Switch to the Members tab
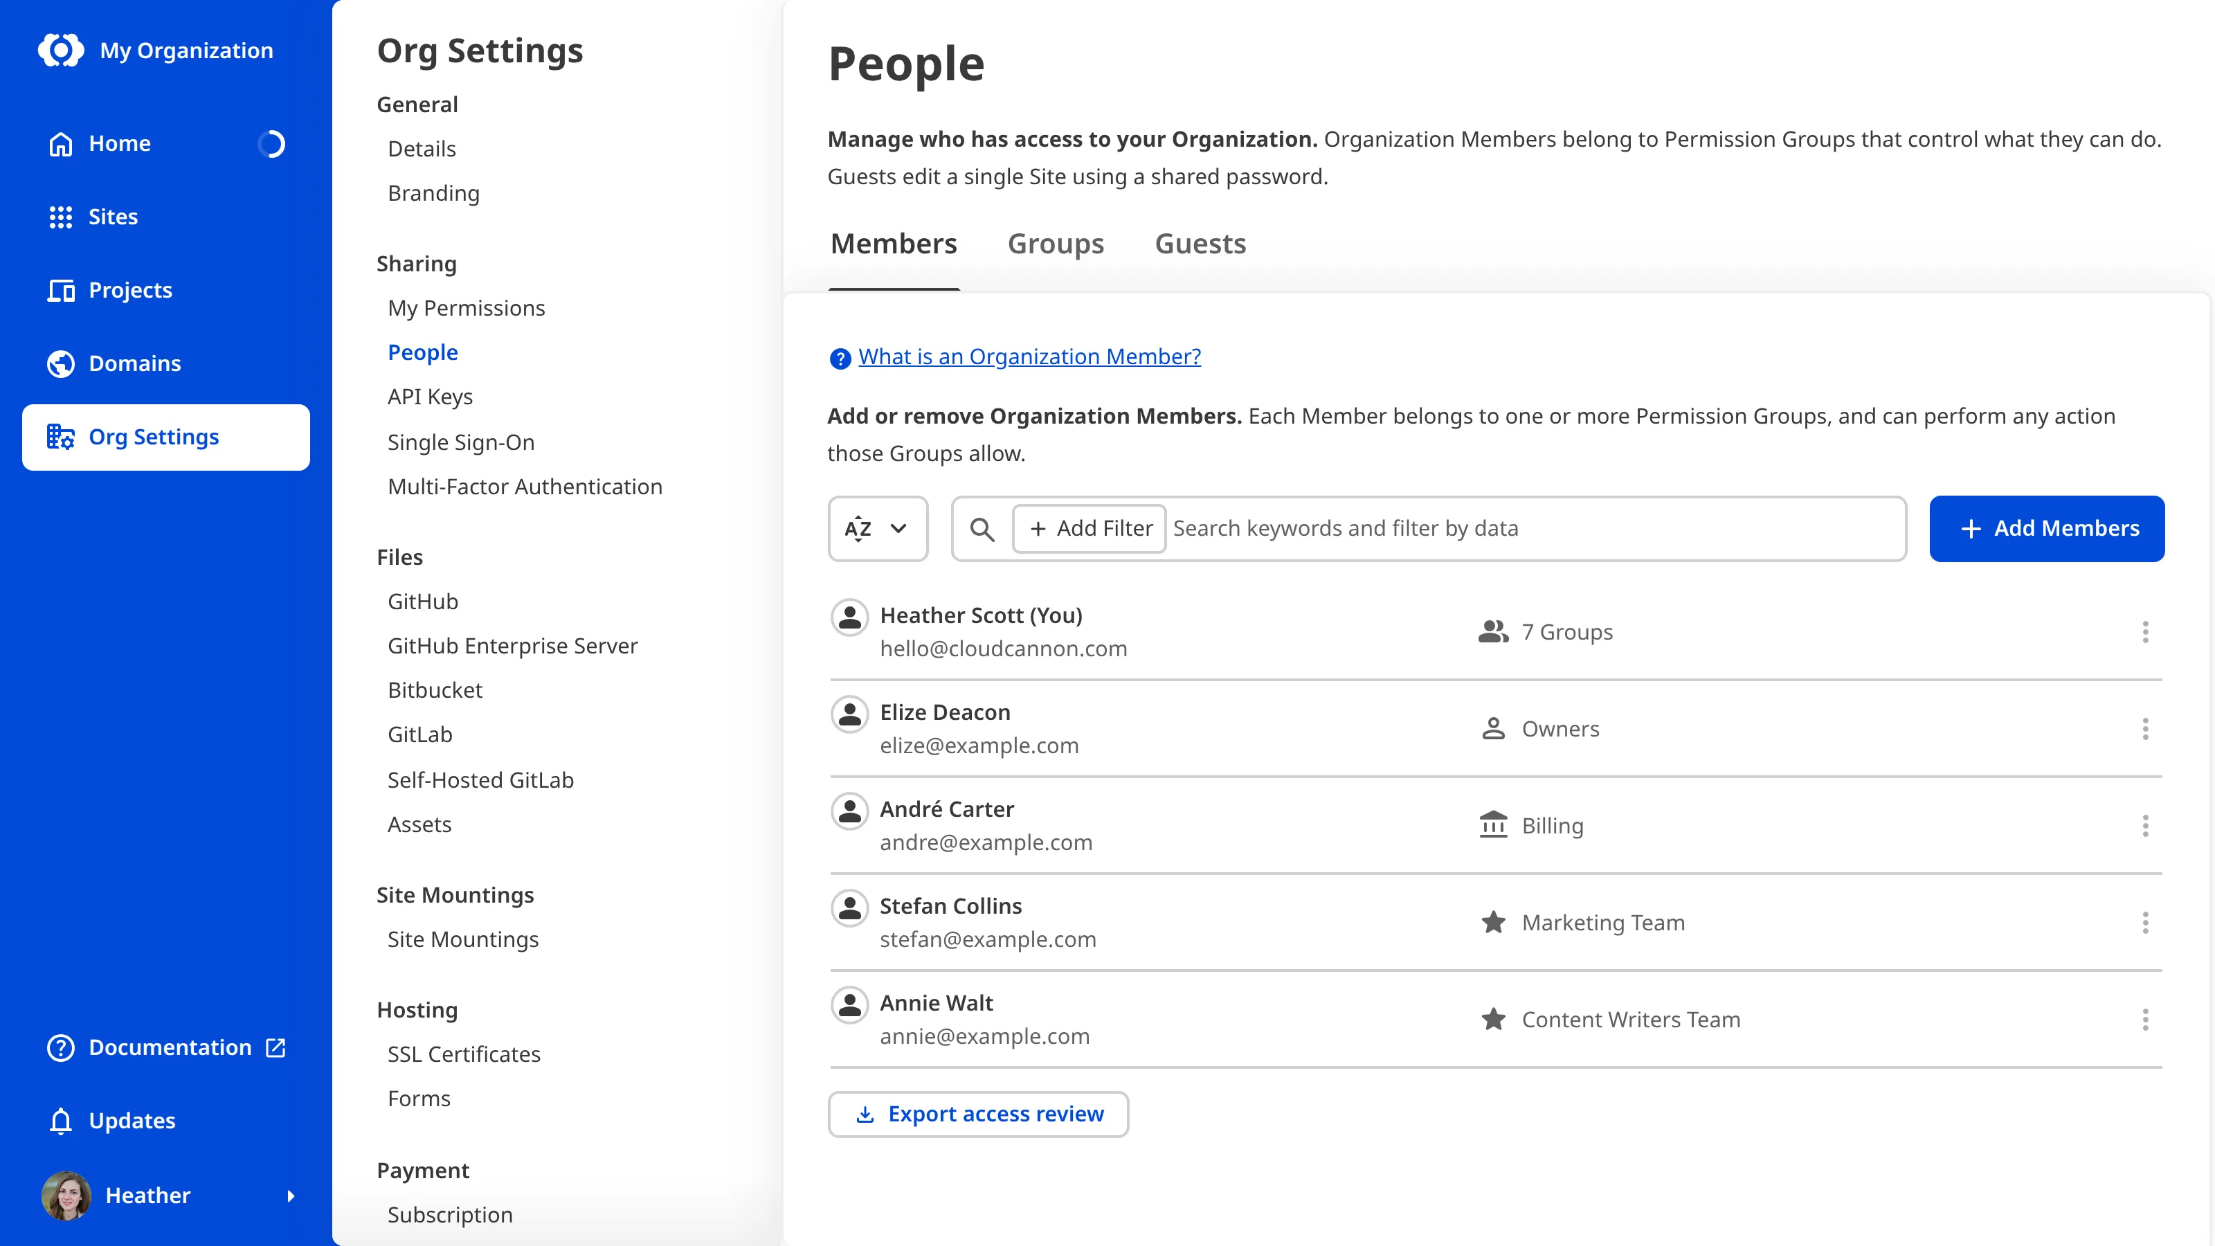 coord(894,244)
